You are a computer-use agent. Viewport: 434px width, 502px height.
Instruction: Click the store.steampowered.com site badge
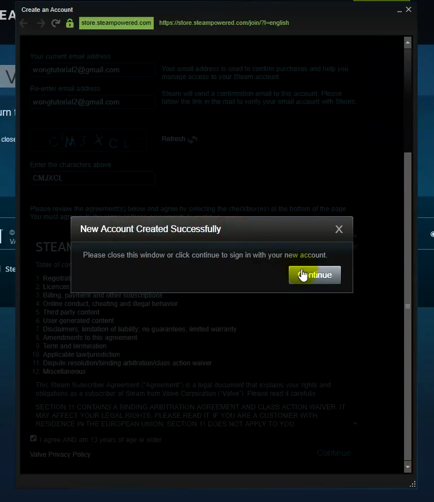(x=116, y=23)
